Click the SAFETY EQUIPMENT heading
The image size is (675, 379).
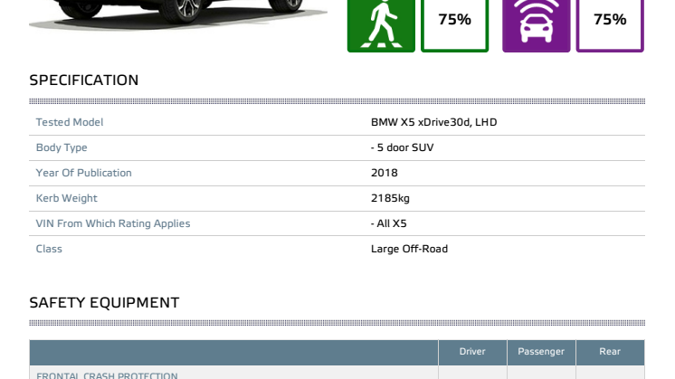pyautogui.click(x=104, y=303)
